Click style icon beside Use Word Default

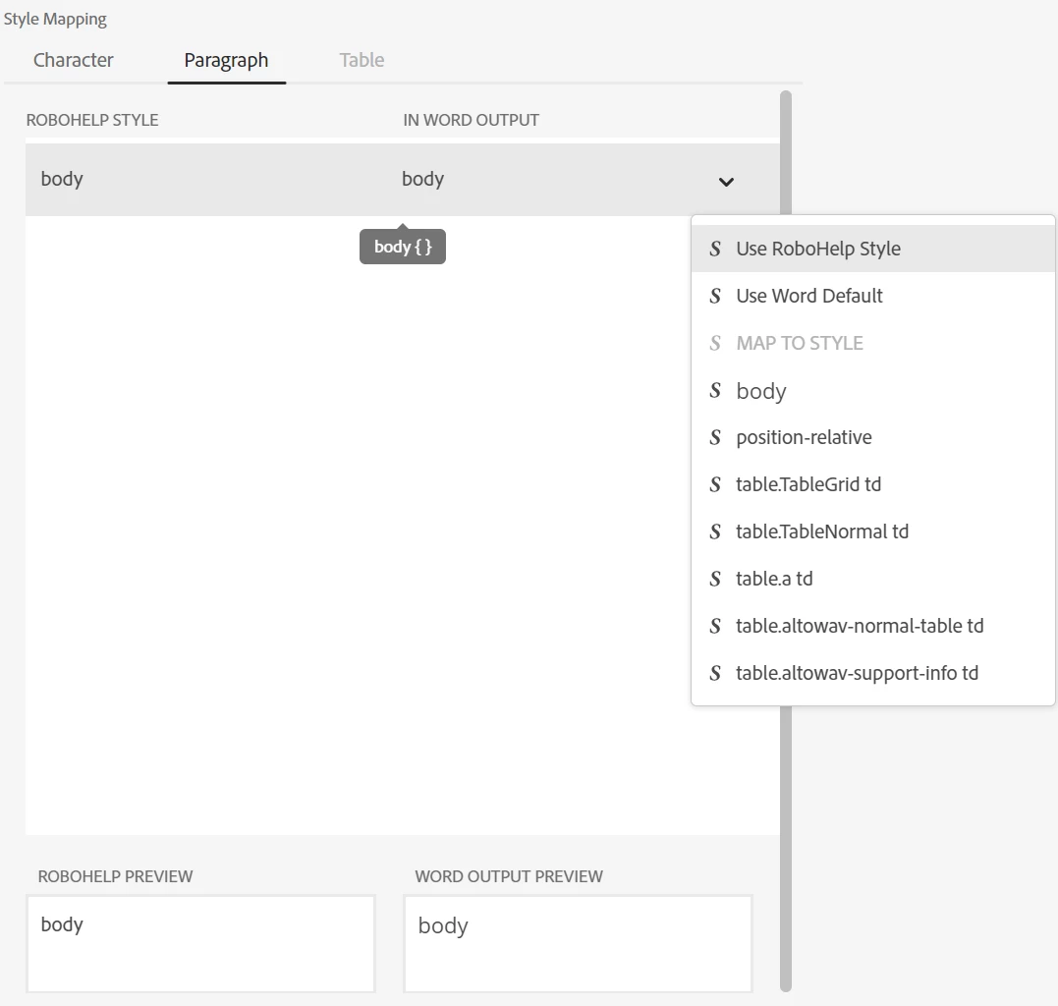coord(715,296)
